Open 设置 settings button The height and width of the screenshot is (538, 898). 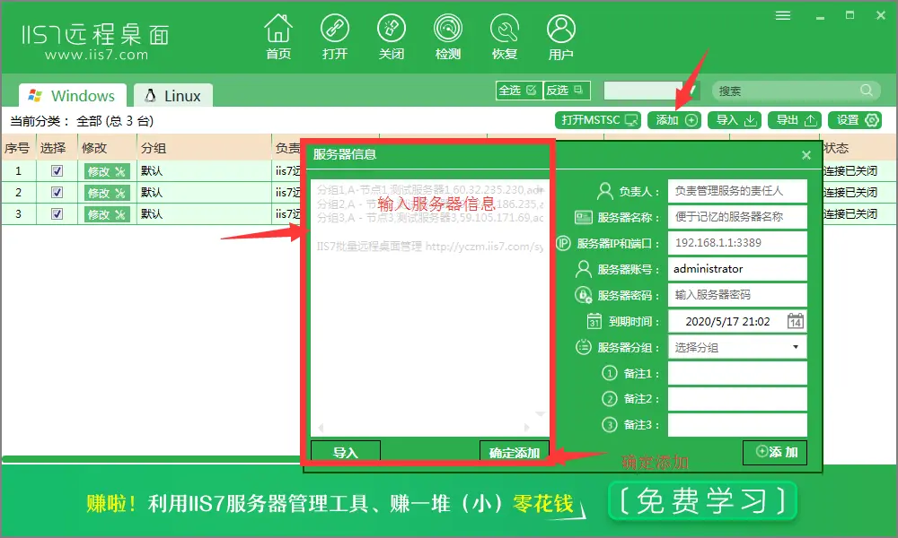[855, 120]
